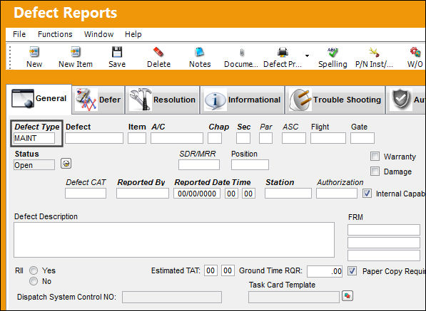Screen dimensions: 426x311
Task: Open the Functions menu
Action: pyautogui.click(x=55, y=34)
